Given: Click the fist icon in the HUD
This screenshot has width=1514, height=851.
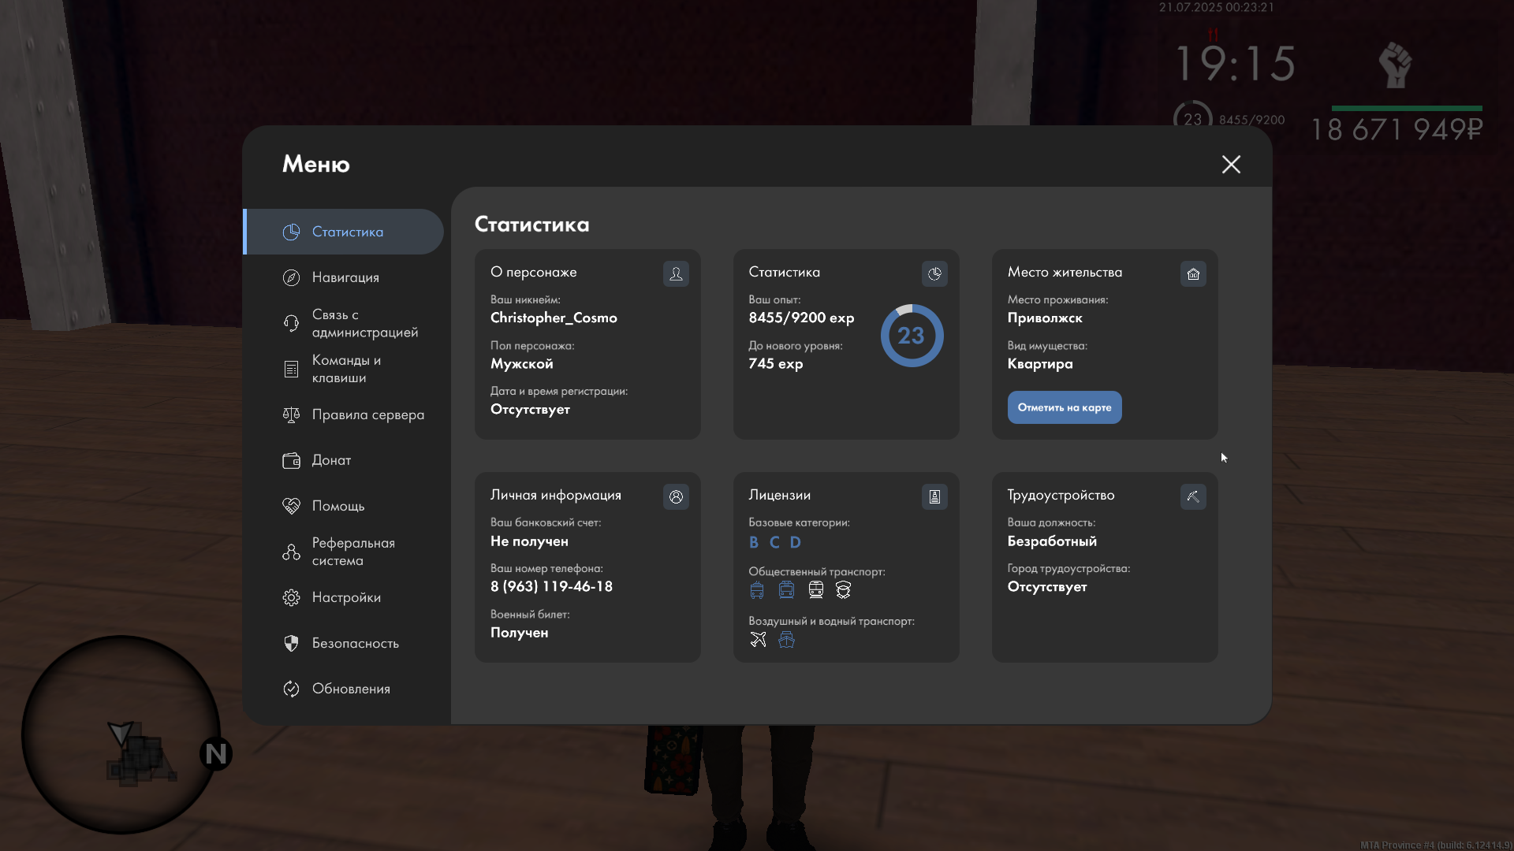Looking at the screenshot, I should [1395, 65].
